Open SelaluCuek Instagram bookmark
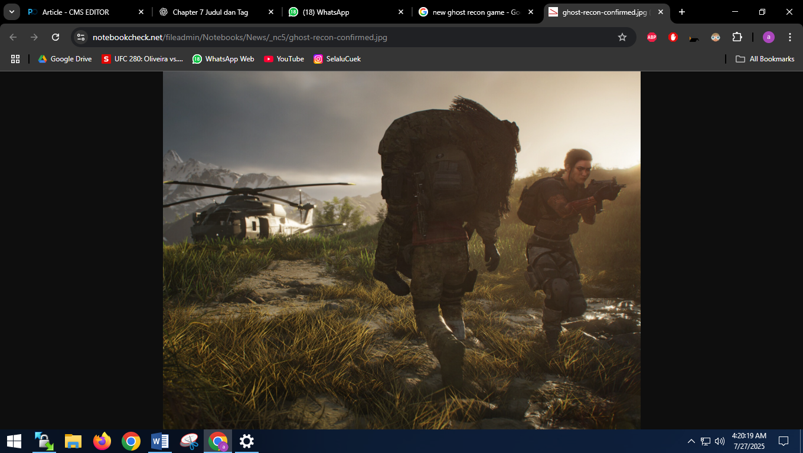Screen dimensions: 803x453 [x=337, y=59]
